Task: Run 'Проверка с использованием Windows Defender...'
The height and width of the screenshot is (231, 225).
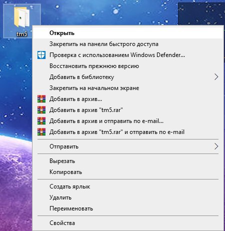Action: (128, 55)
